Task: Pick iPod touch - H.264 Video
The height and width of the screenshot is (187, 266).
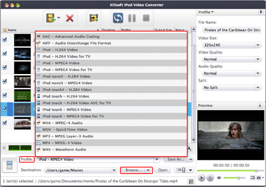Action: tap(111, 96)
